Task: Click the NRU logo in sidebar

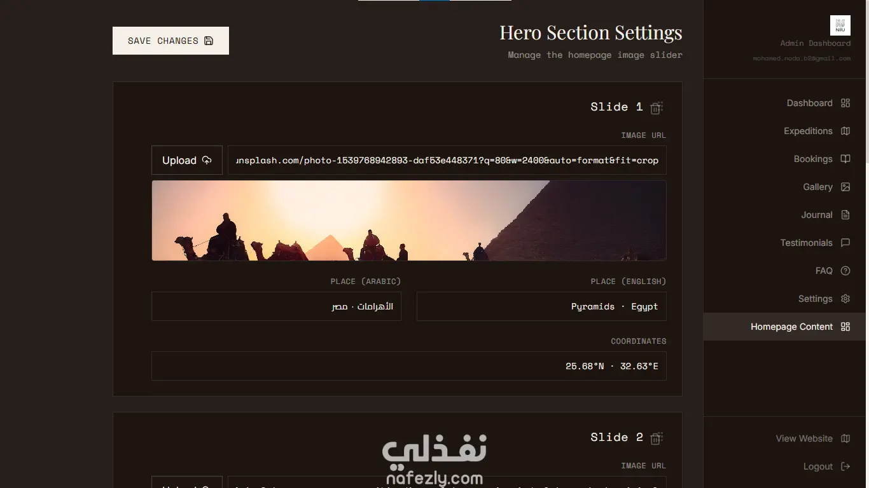Action: point(840,25)
